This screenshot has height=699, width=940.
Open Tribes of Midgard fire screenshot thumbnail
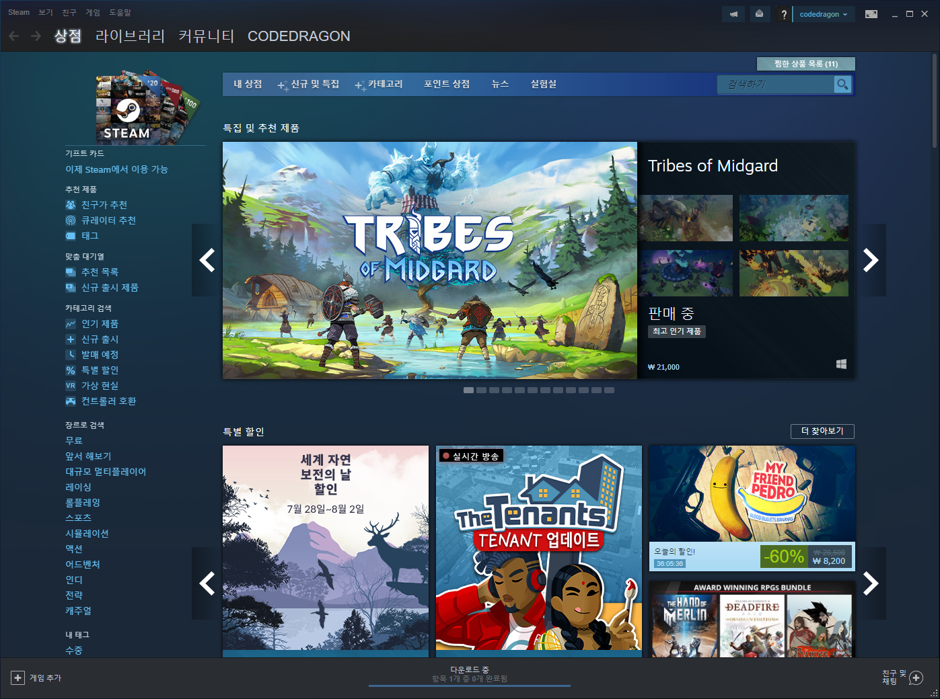tap(794, 273)
